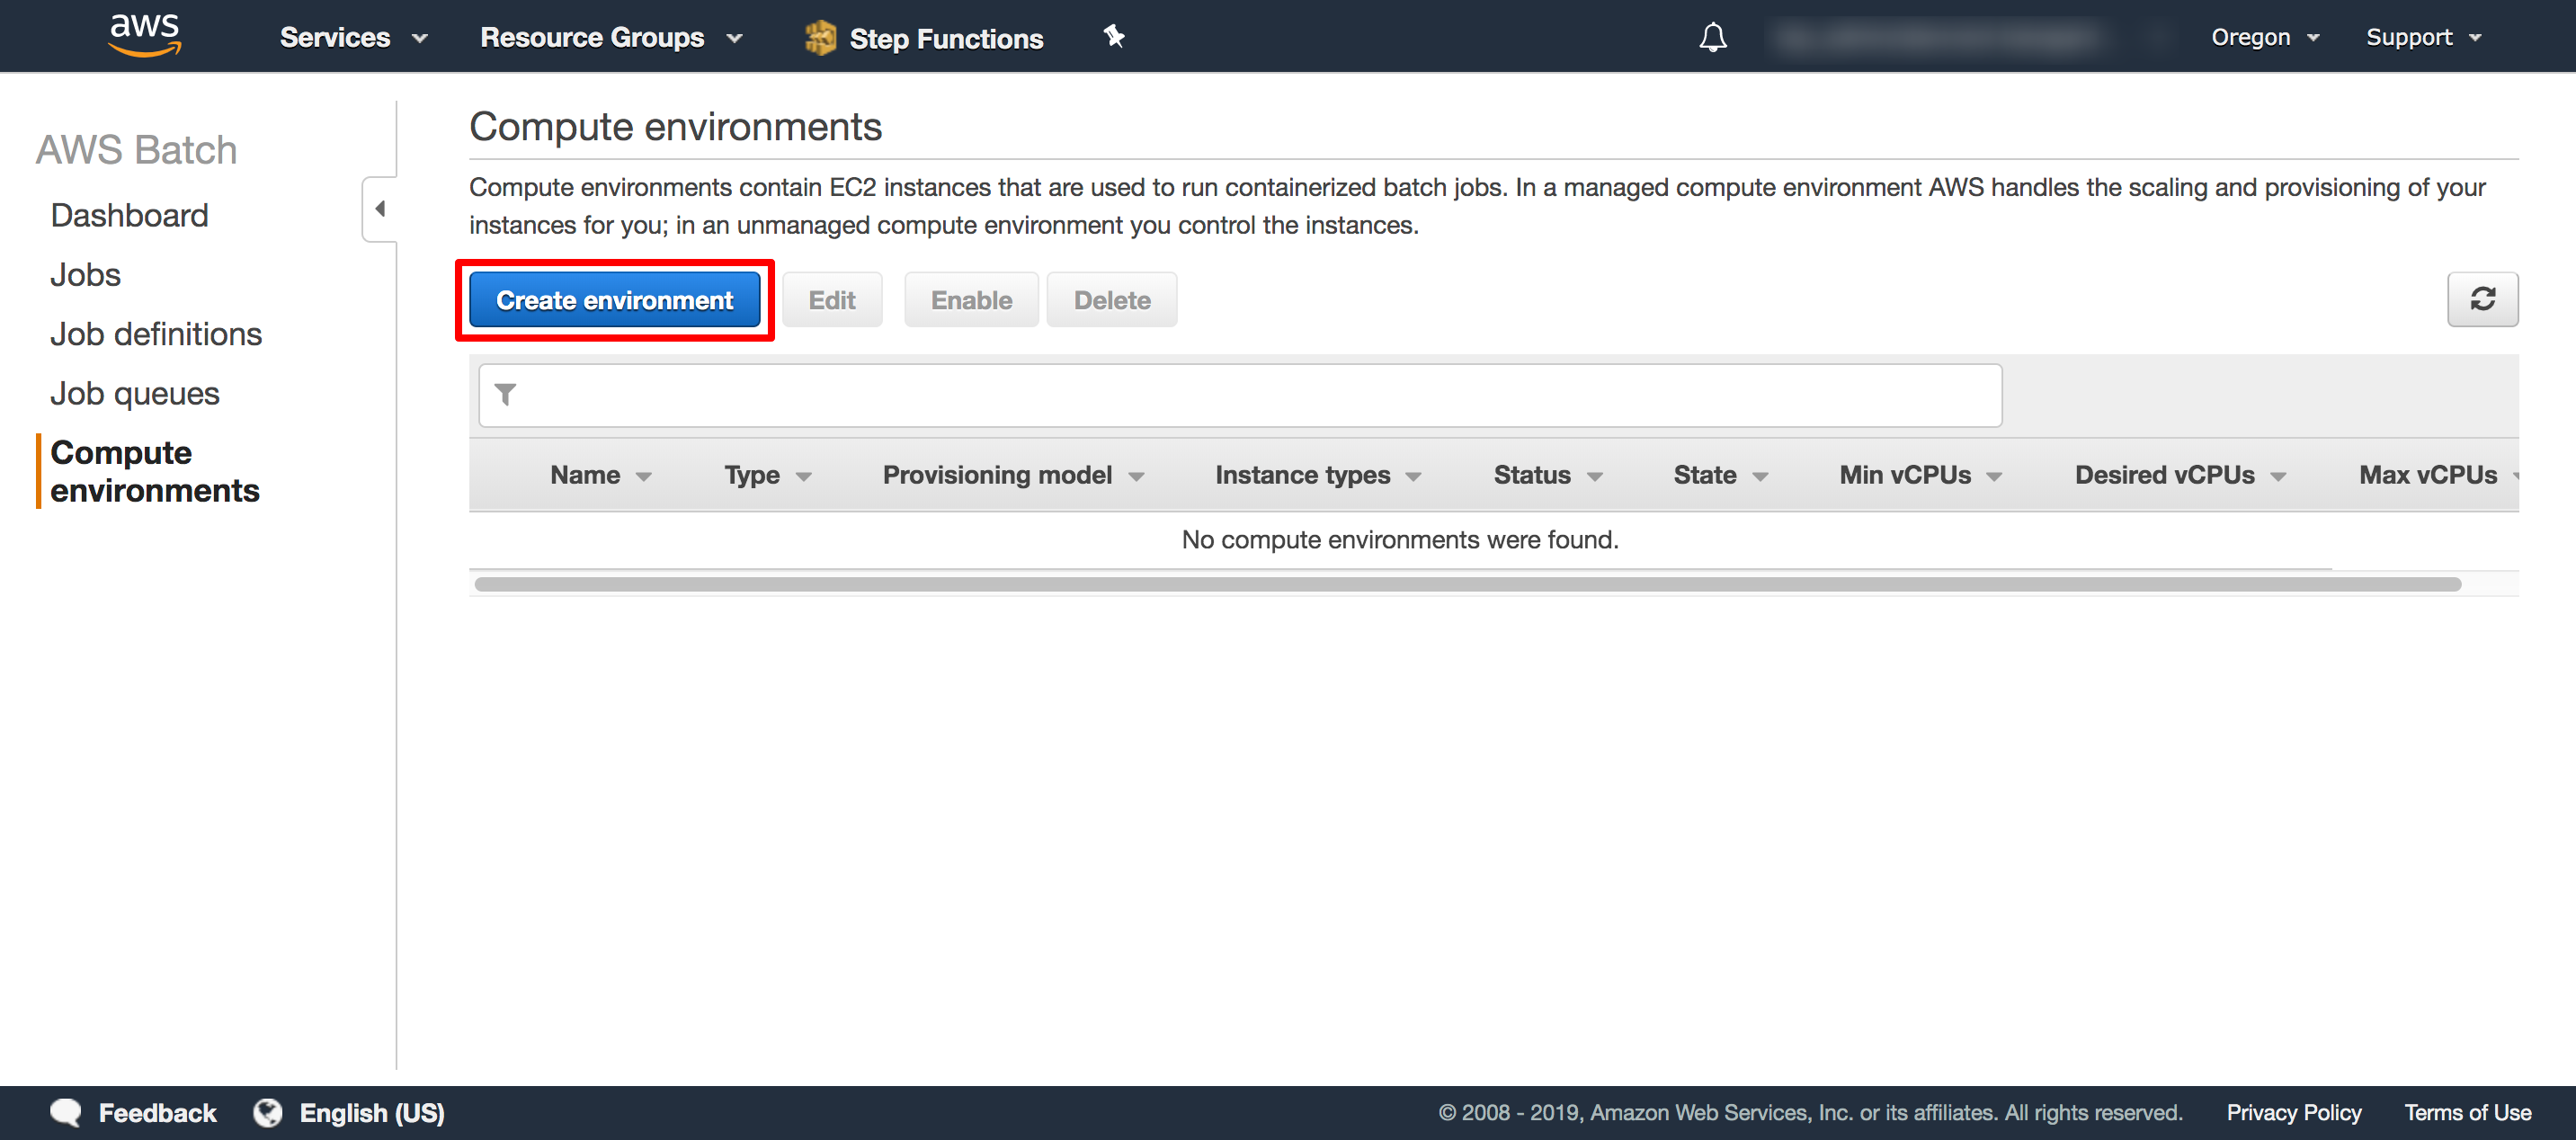This screenshot has height=1140, width=2576.
Task: Click the disabled Edit button
Action: coord(832,300)
